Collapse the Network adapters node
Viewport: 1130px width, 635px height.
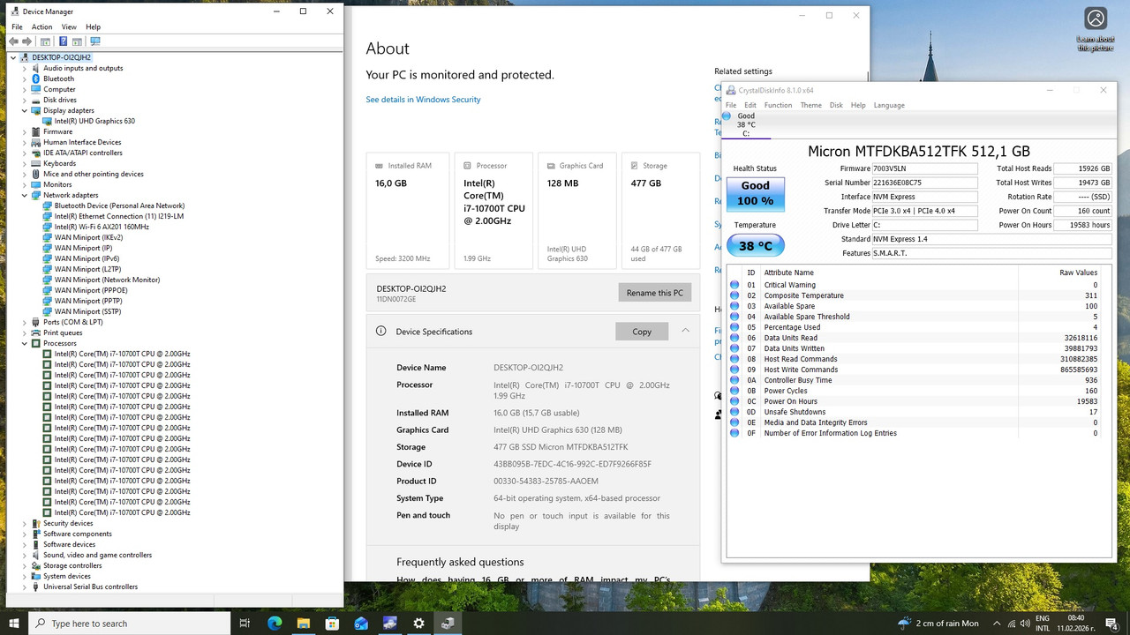25,195
